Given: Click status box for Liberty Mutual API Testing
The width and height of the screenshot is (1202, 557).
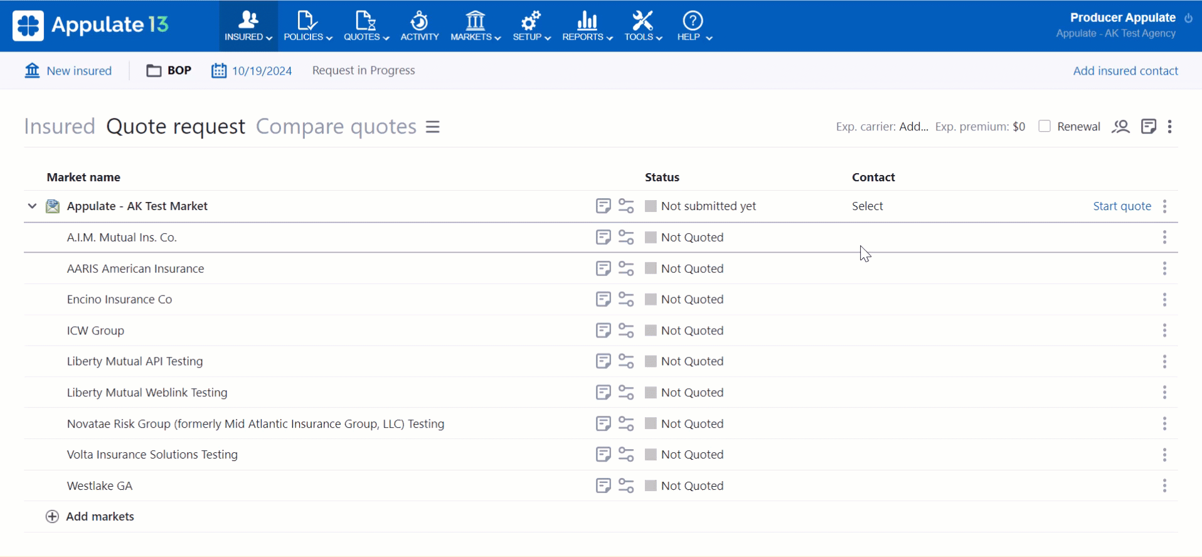Looking at the screenshot, I should click(651, 361).
